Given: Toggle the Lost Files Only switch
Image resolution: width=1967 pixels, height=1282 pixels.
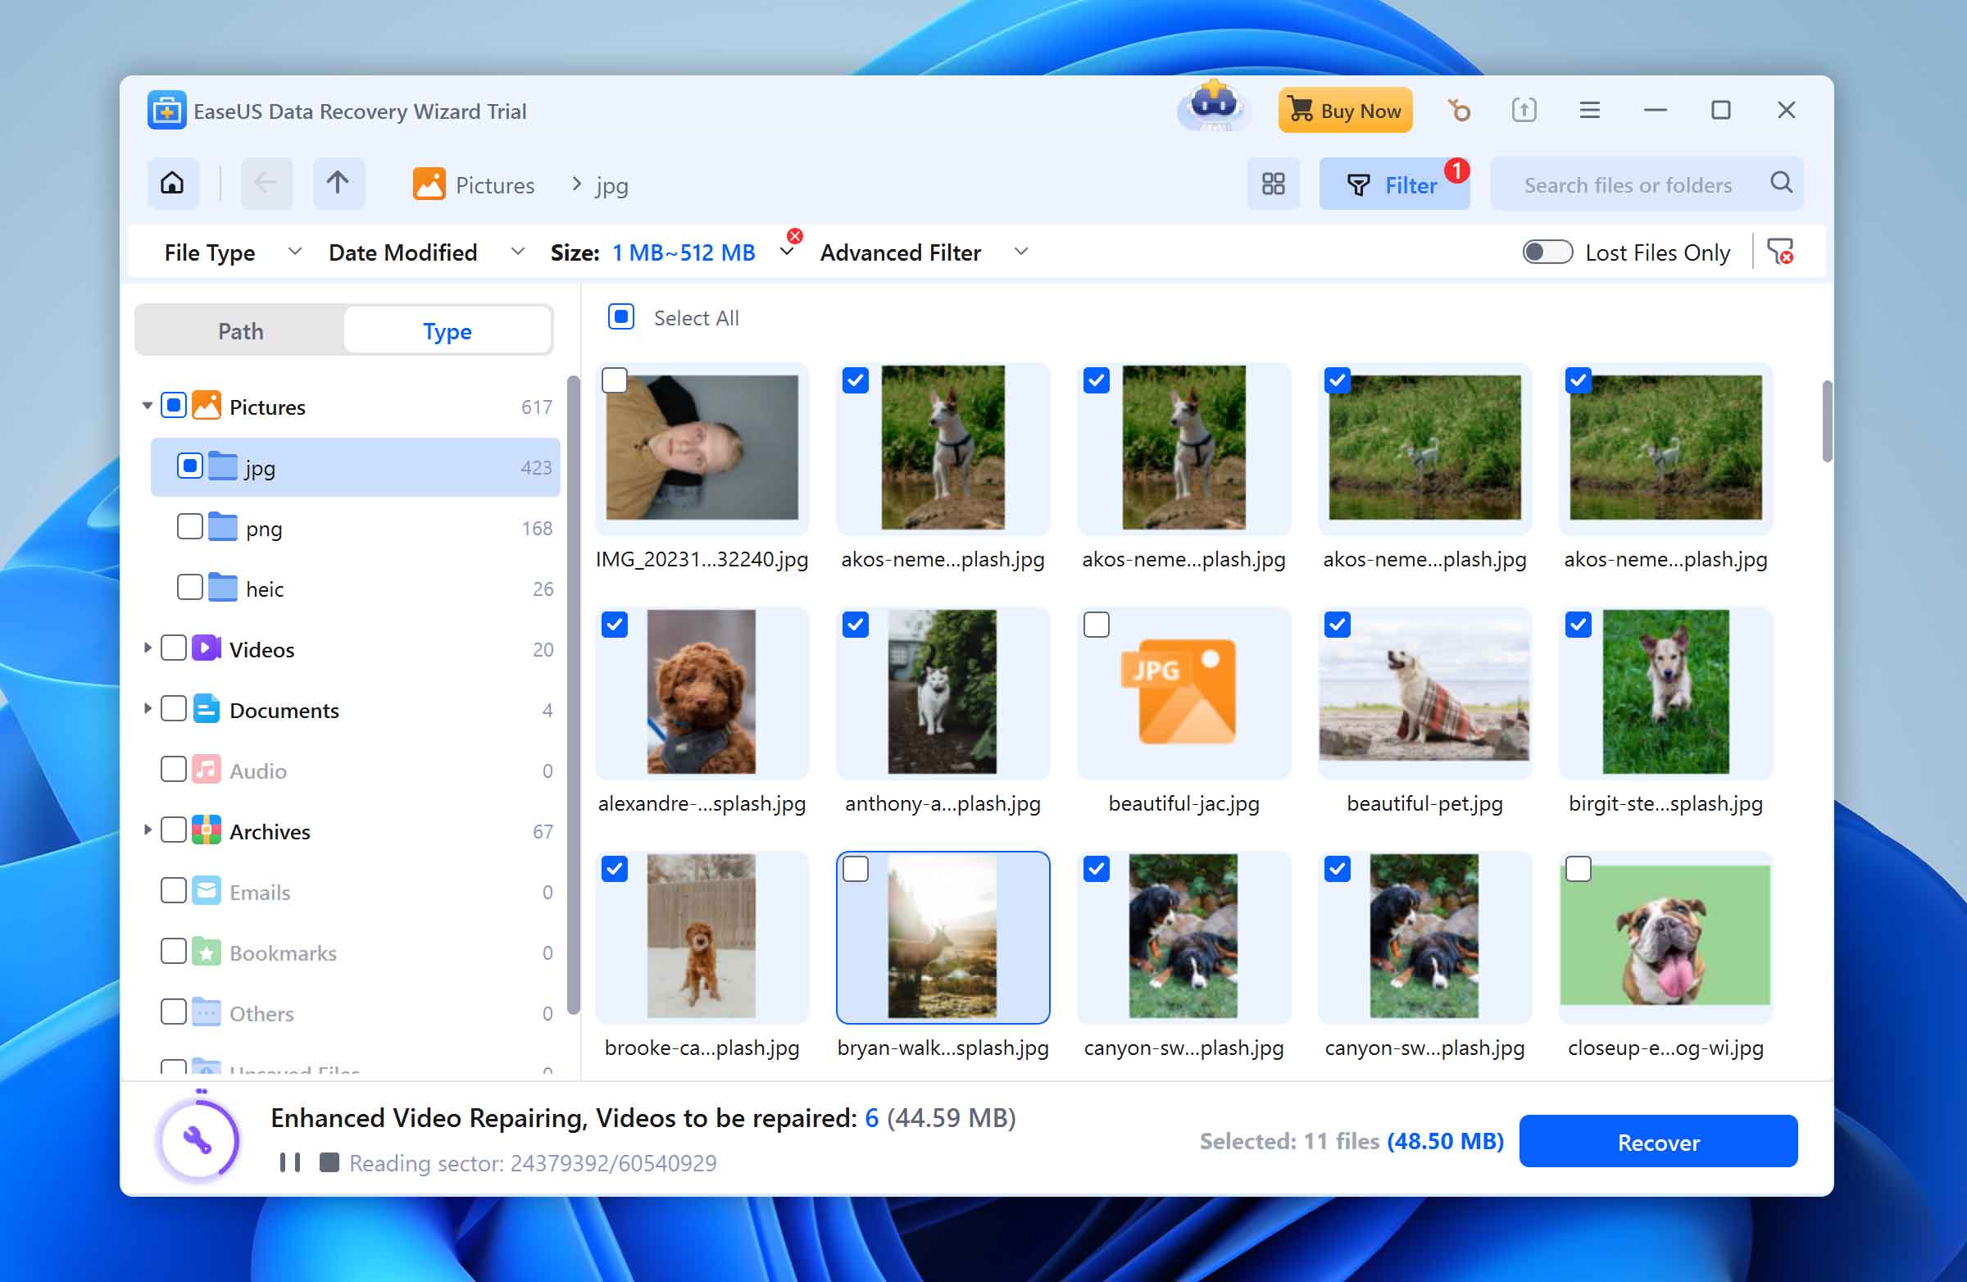Looking at the screenshot, I should coord(1548,251).
